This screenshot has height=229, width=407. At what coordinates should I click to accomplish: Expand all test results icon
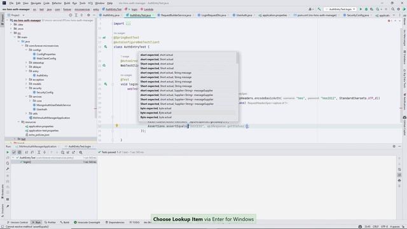point(39,152)
